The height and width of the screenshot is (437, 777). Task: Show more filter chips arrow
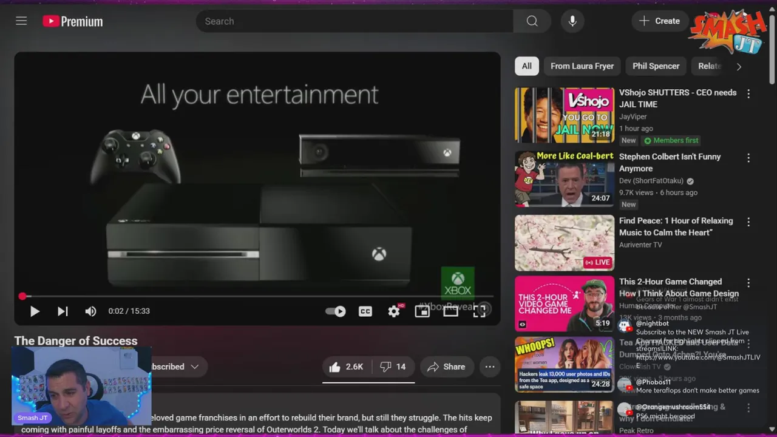[739, 67]
